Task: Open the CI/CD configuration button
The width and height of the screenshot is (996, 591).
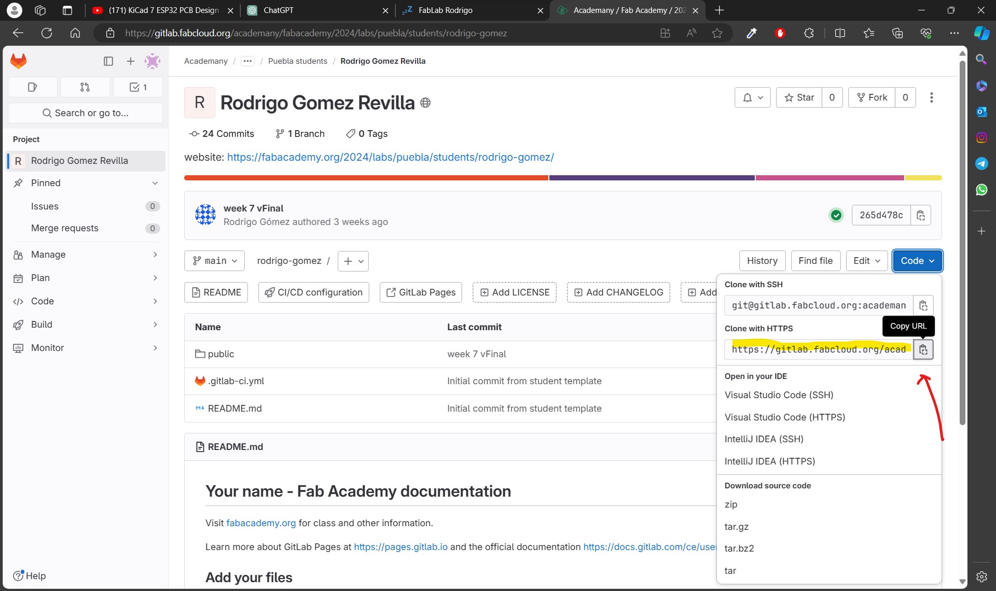Action: tap(314, 292)
